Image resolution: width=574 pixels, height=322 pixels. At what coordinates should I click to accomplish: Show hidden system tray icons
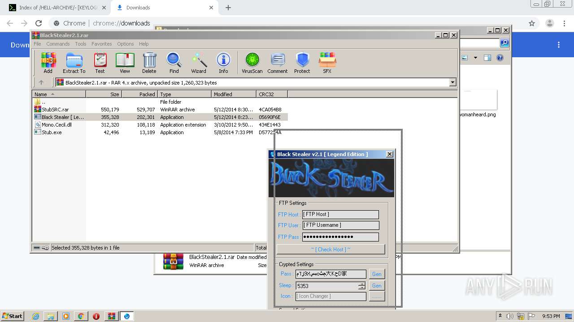click(500, 316)
